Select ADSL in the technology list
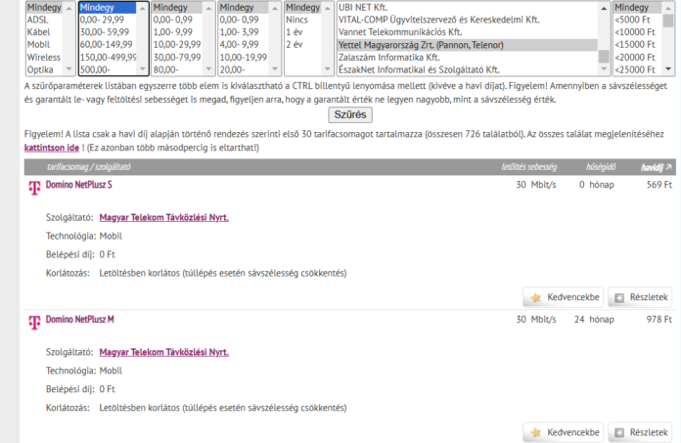The height and width of the screenshot is (443, 681). pyautogui.click(x=38, y=20)
